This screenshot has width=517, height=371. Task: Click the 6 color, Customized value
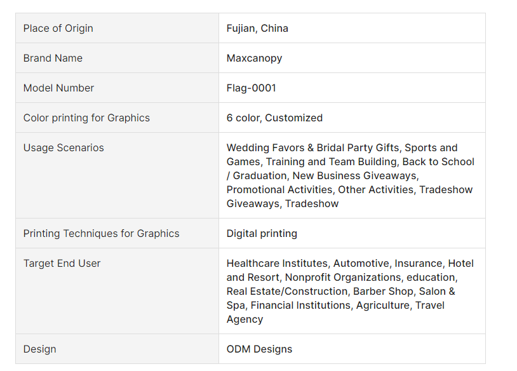[274, 118]
